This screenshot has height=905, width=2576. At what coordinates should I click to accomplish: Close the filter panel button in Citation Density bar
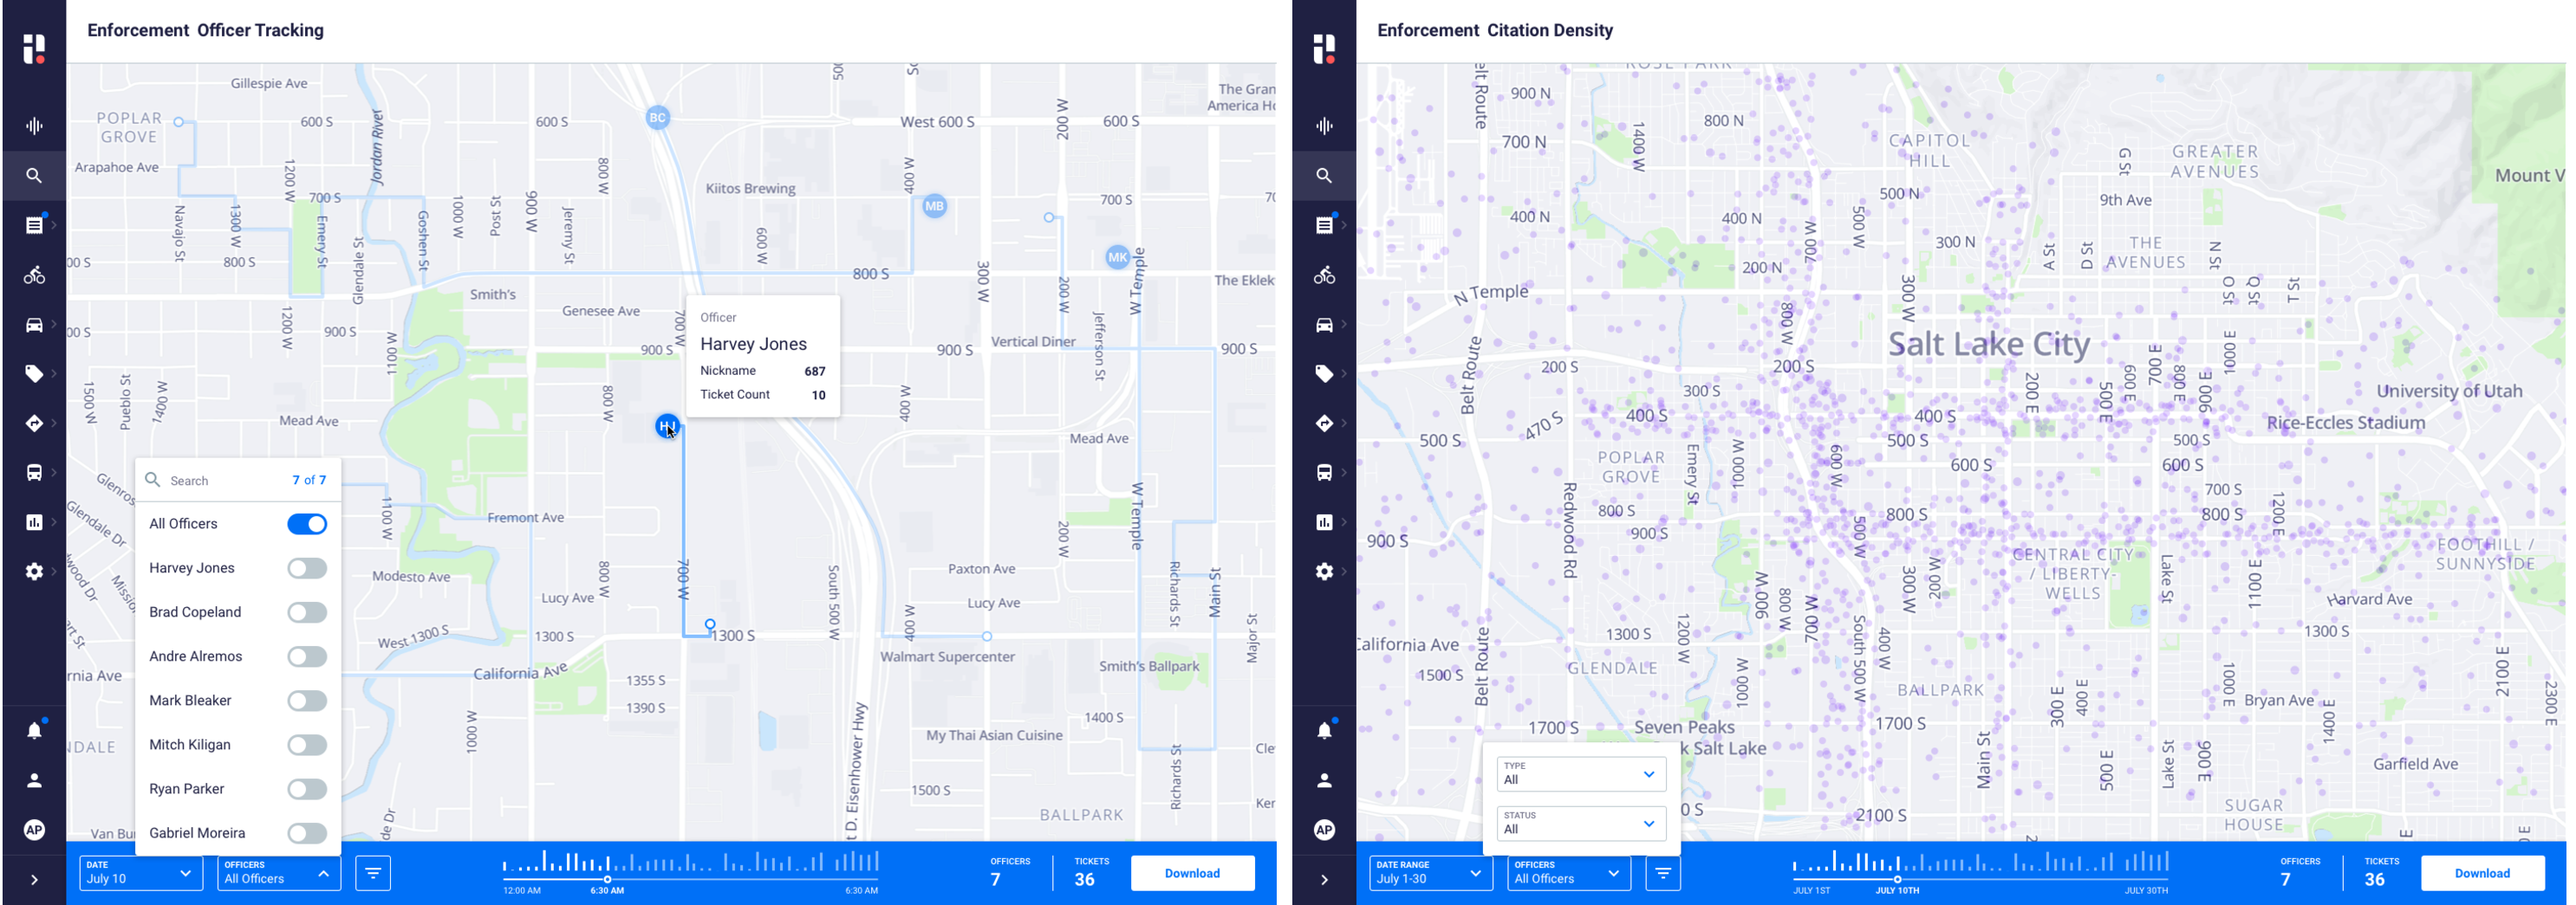pos(1663,873)
